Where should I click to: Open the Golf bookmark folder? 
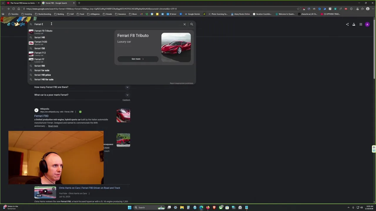[70, 14]
